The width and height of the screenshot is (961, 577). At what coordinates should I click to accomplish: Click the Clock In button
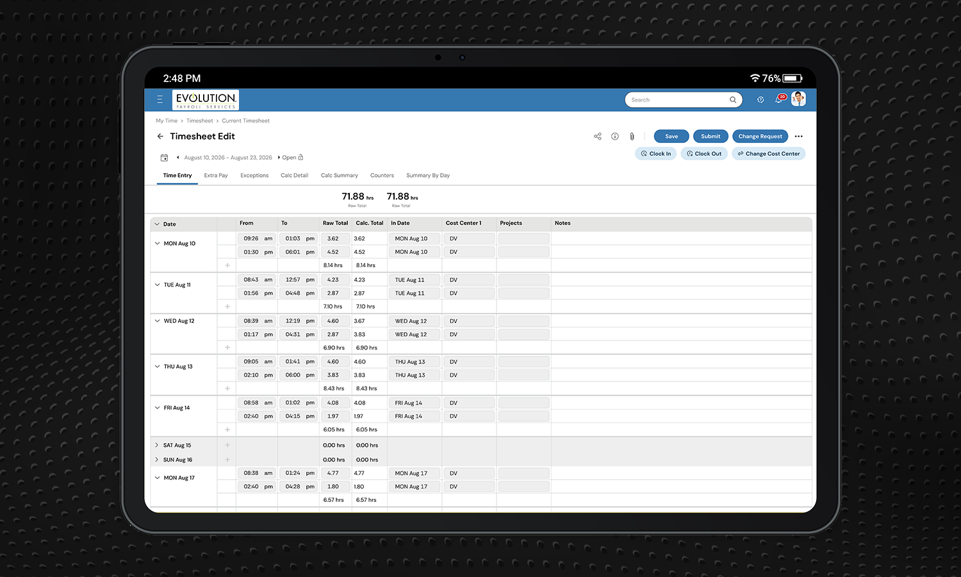tap(655, 153)
